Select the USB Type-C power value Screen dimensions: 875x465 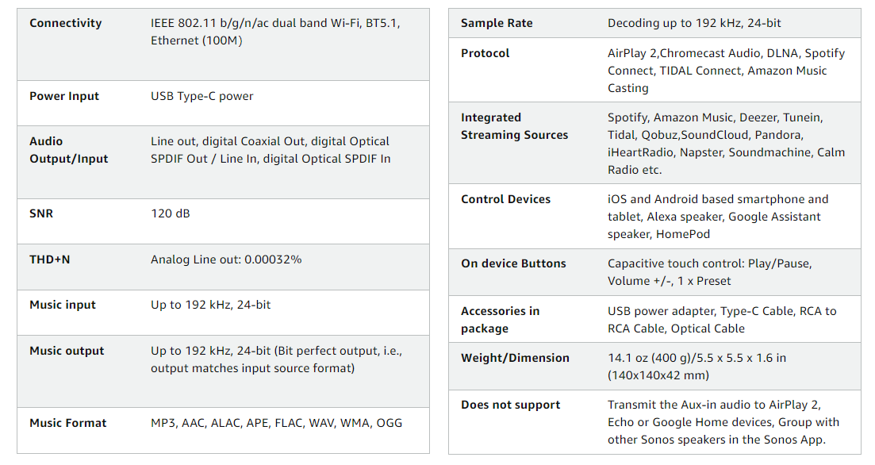[x=202, y=96]
